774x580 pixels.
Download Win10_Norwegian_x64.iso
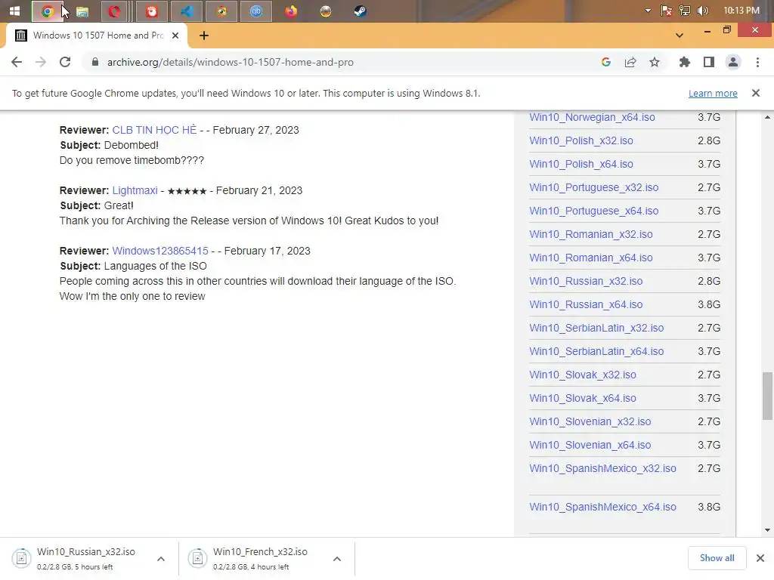click(x=592, y=117)
